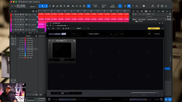Solo track 1 Toy Beat
The height and width of the screenshot is (102, 182).
18,14
